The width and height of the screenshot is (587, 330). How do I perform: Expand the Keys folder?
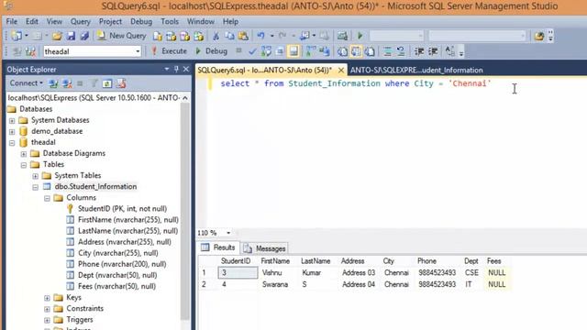coord(47,298)
